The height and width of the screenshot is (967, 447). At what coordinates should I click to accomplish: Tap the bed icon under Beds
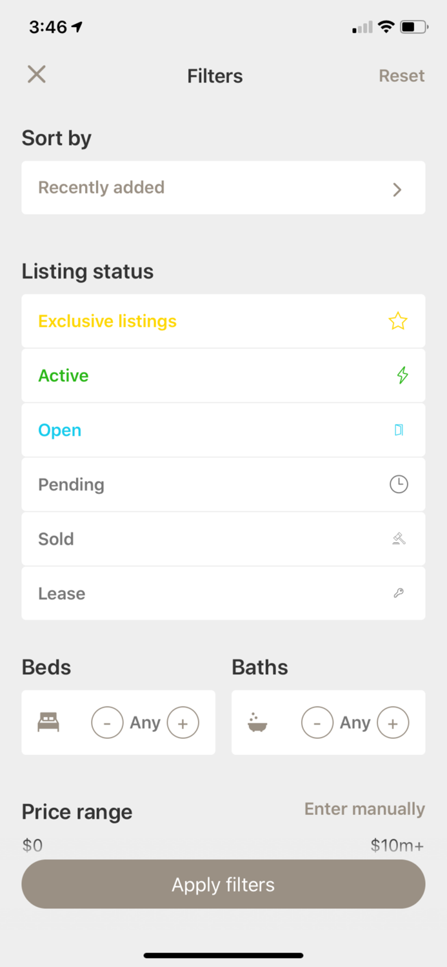point(48,723)
